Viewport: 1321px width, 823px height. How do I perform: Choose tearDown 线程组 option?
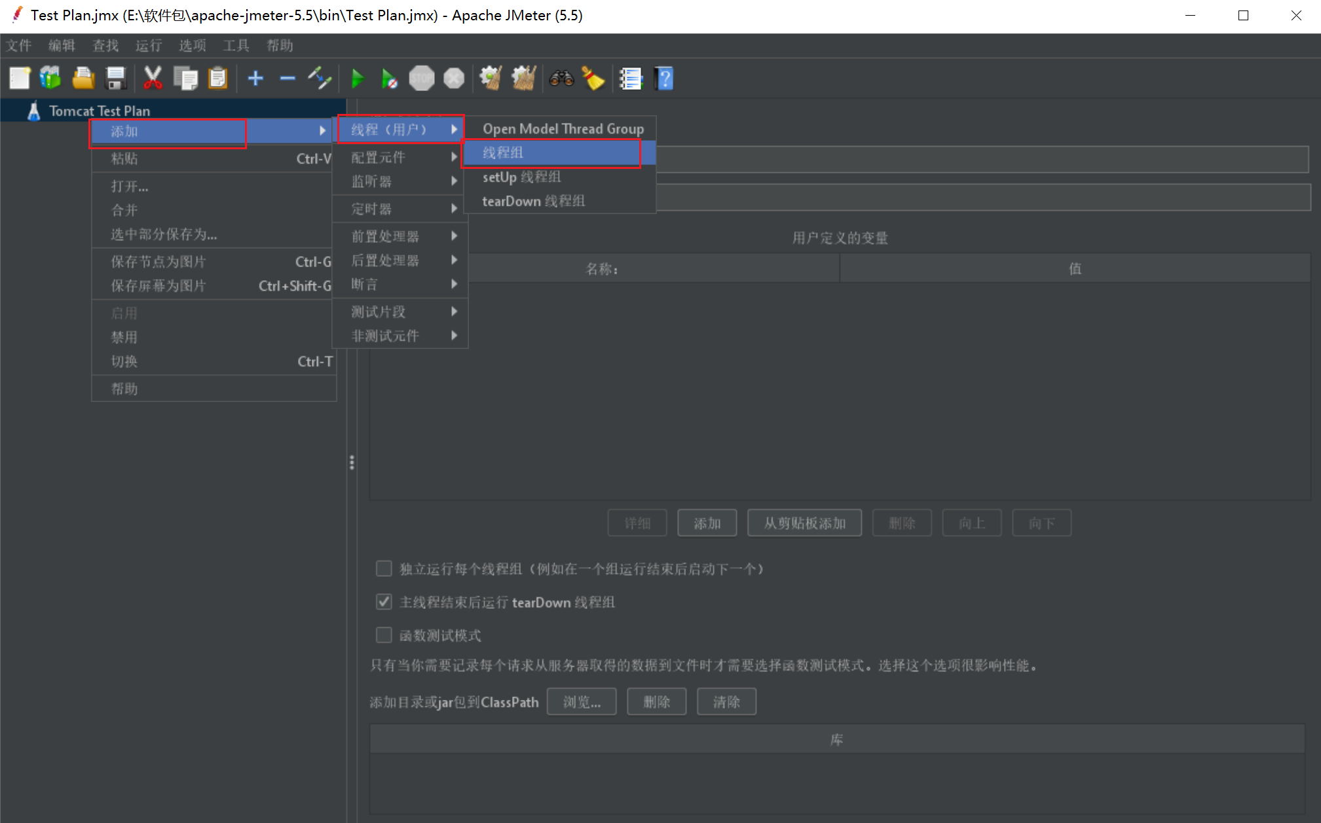(x=559, y=201)
